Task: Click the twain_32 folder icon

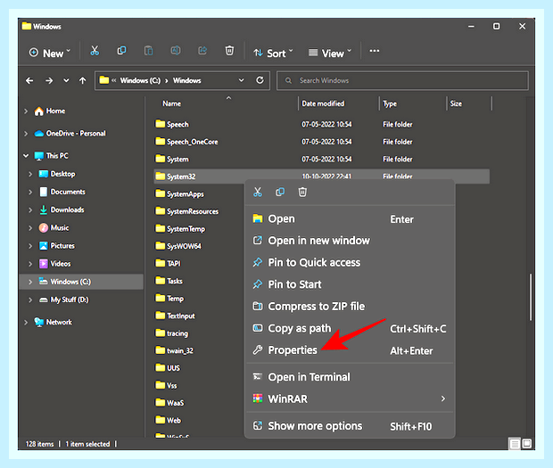Action: tap(161, 350)
